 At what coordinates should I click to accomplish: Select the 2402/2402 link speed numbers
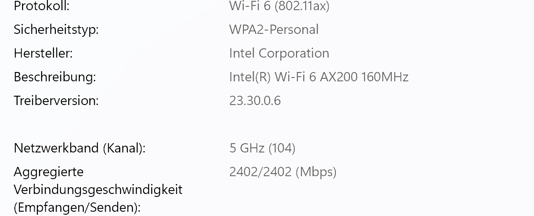pos(260,172)
